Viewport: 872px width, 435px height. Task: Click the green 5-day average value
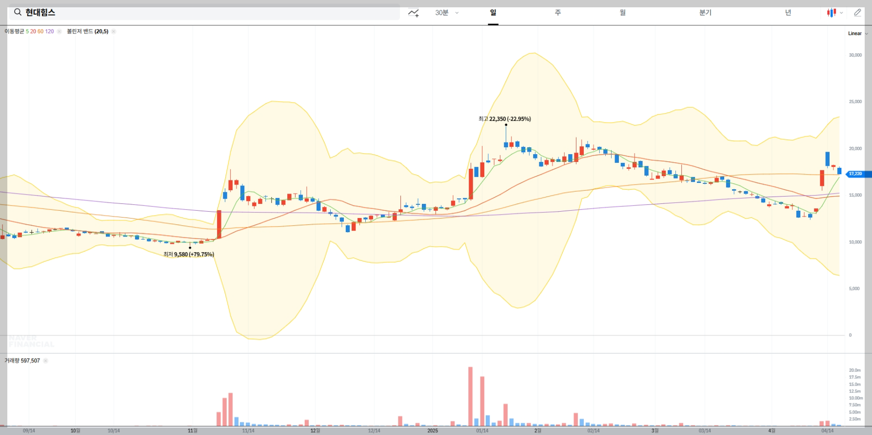(x=27, y=31)
